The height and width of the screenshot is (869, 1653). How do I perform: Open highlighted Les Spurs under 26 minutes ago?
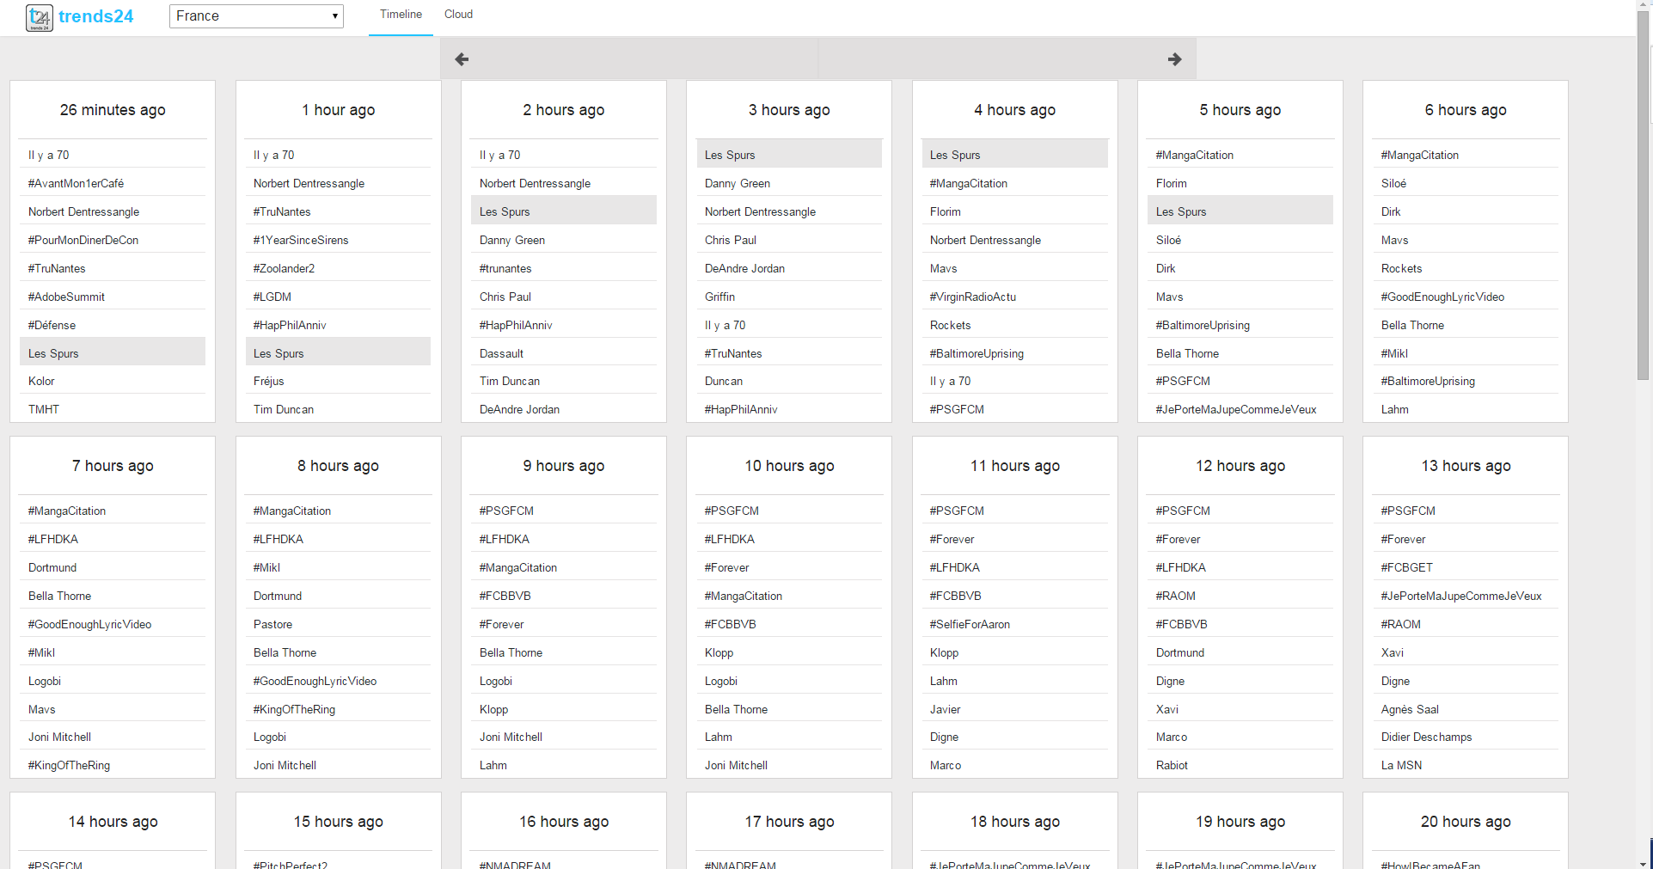click(113, 353)
